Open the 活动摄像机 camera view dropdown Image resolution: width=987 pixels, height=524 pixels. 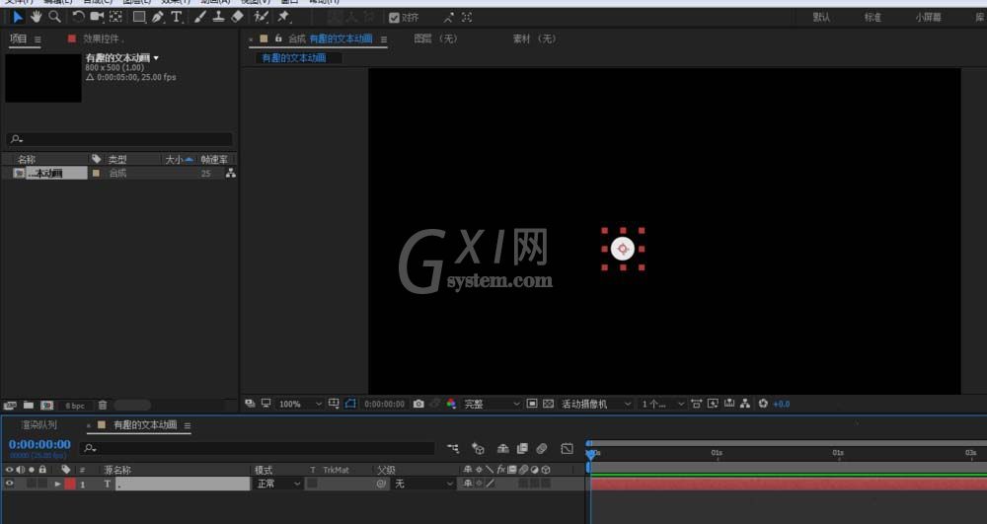596,404
